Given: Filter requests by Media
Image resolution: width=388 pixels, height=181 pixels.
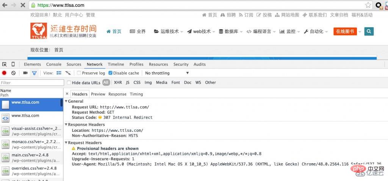Looking at the screenshot, I should pos(161,83).
